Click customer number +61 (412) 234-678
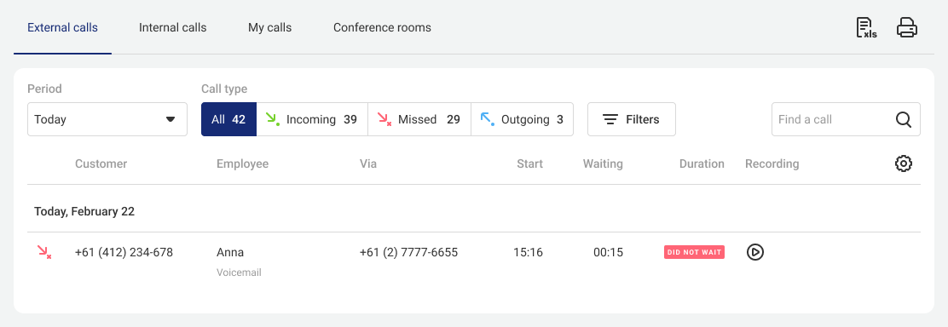The width and height of the screenshot is (948, 327). [x=124, y=252]
